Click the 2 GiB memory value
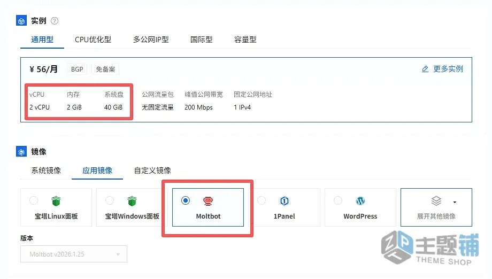This screenshot has width=492, height=279. (x=74, y=107)
